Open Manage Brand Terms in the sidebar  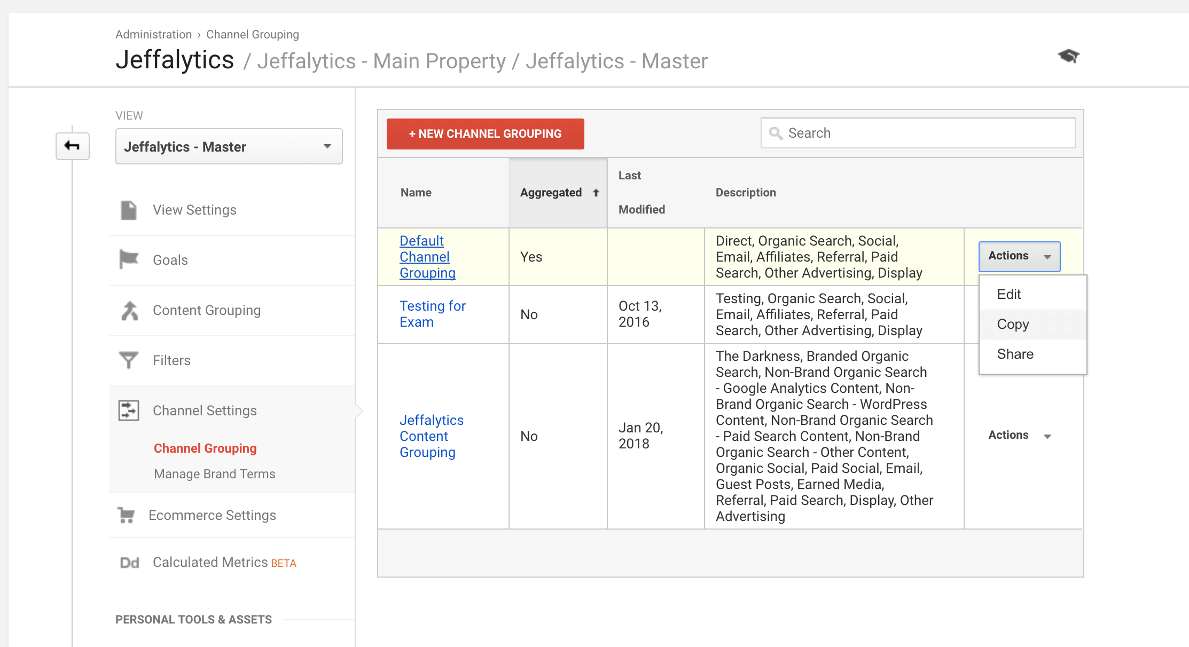(214, 474)
